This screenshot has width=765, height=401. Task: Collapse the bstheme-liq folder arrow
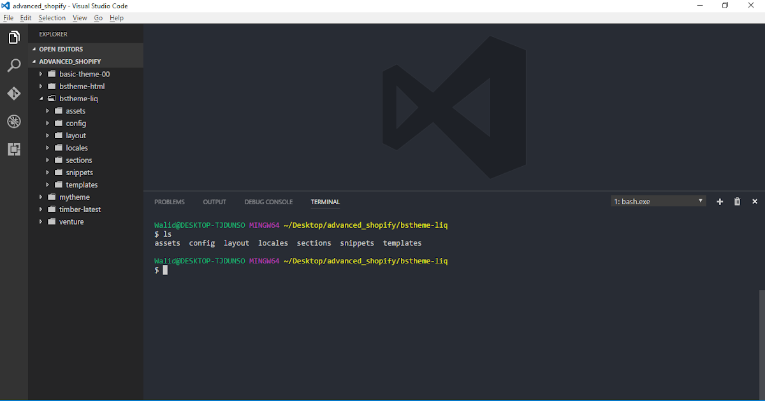41,99
